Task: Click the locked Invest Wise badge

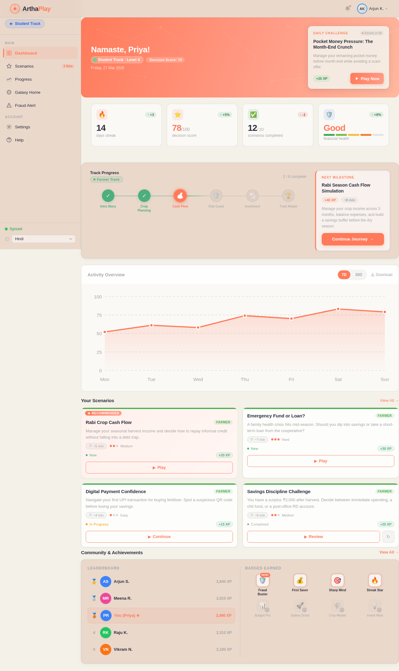Action: tap(375, 606)
